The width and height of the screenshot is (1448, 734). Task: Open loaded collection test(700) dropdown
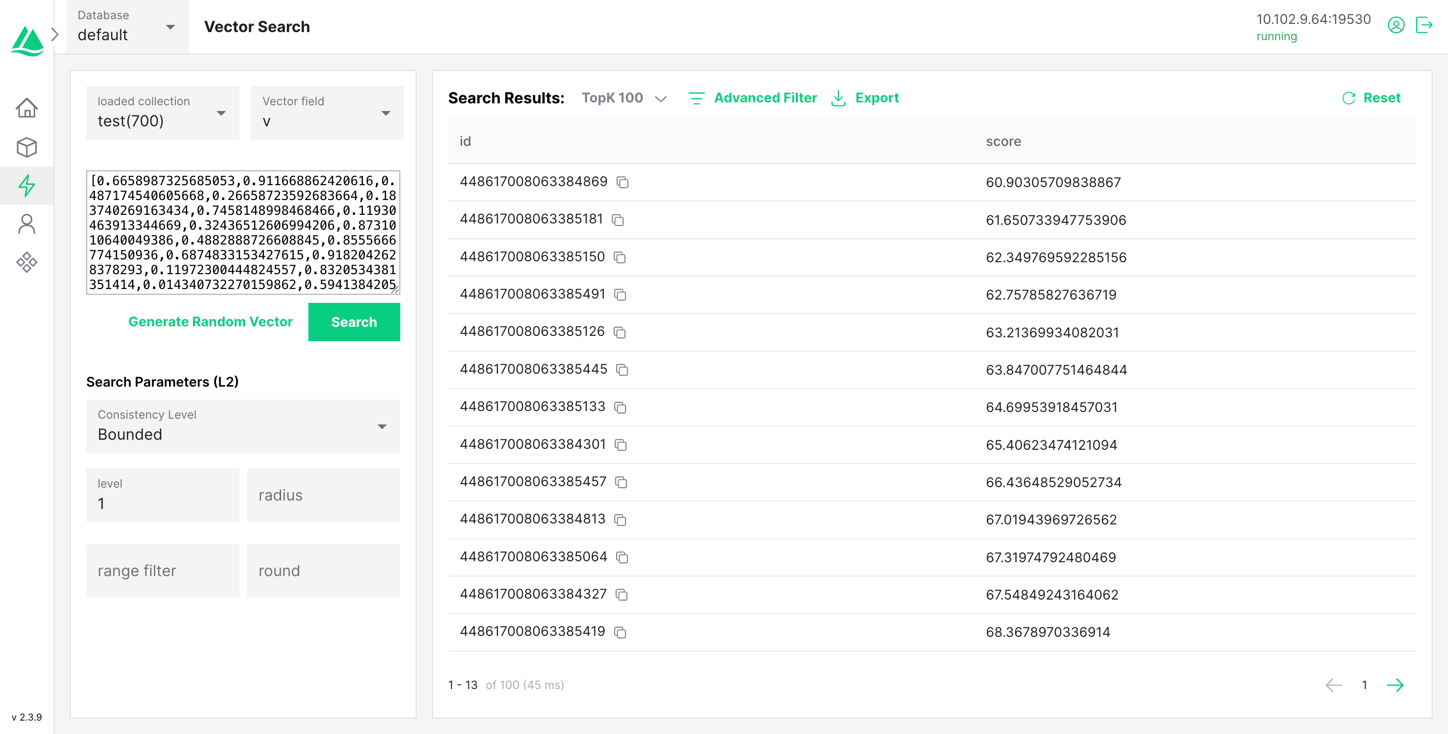[x=162, y=113]
